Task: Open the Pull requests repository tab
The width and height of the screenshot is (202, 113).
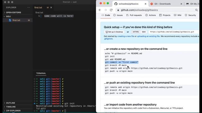Action: pos(134,15)
